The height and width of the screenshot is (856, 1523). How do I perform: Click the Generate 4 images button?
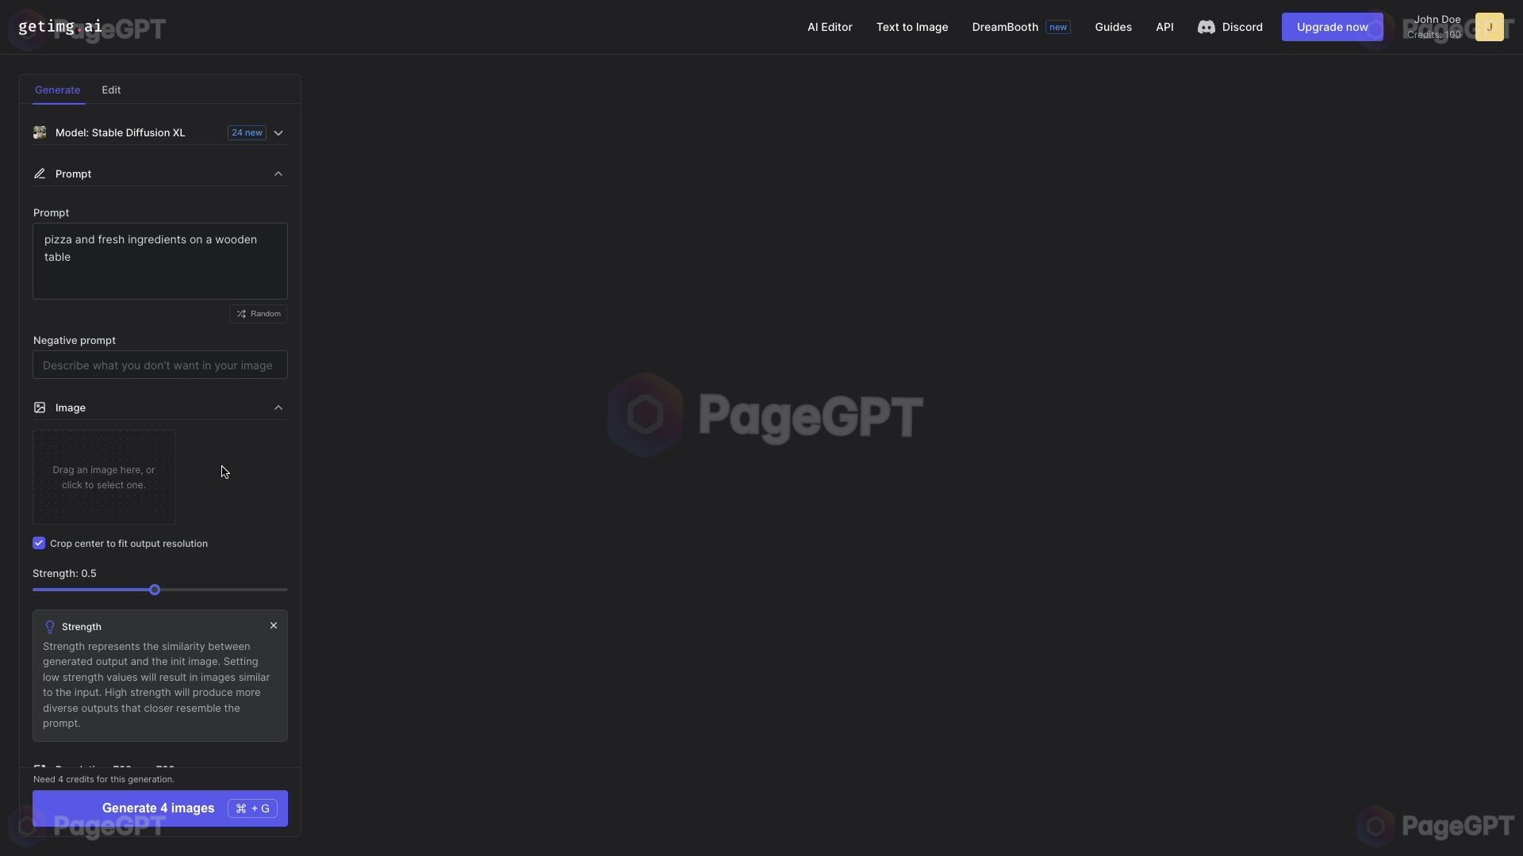click(159, 808)
